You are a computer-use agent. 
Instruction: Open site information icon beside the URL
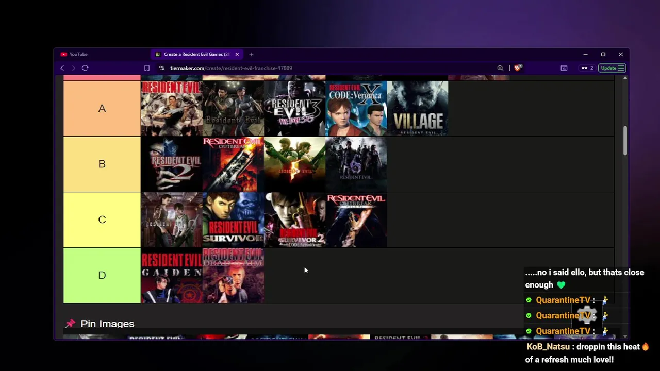[161, 68]
